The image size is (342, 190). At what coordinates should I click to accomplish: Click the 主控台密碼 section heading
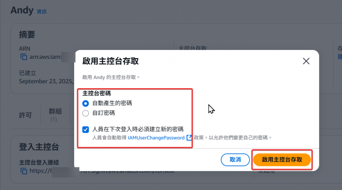pyautogui.click(x=97, y=93)
